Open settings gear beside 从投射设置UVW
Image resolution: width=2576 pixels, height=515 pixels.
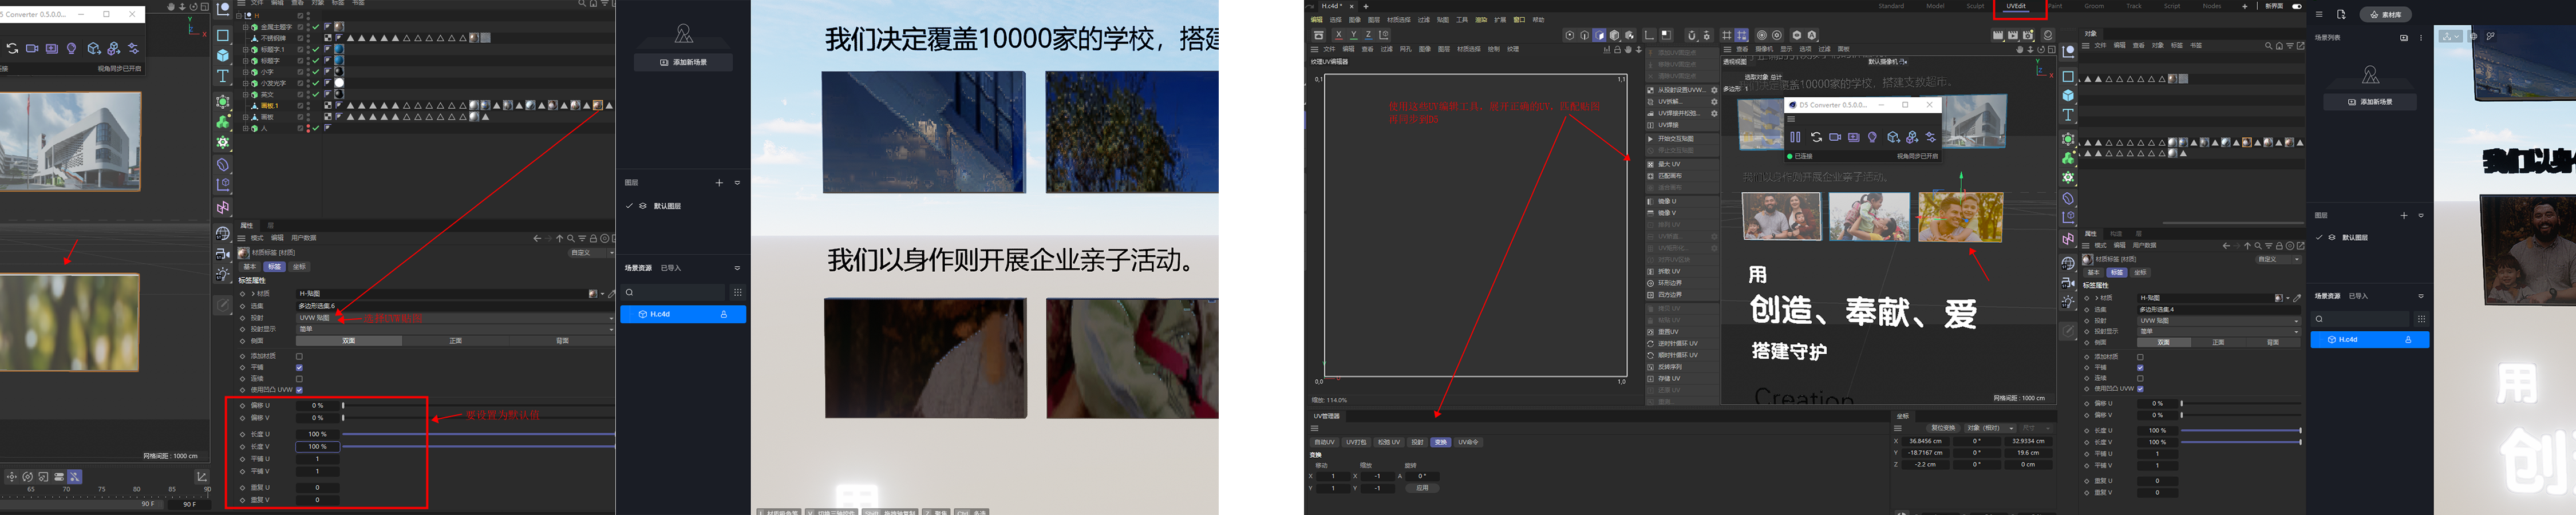(1713, 90)
